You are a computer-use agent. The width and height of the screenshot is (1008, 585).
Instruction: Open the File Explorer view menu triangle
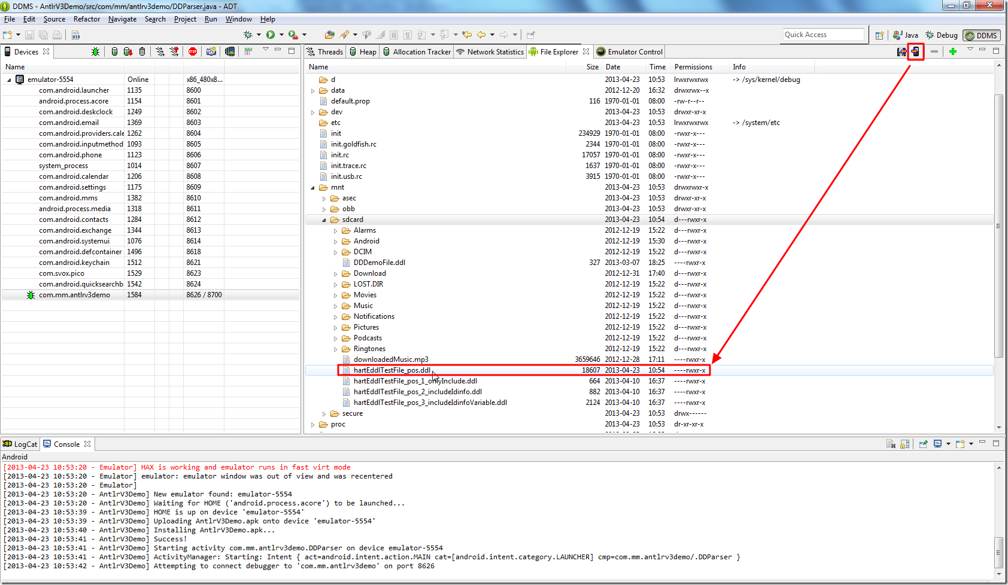pyautogui.click(x=970, y=50)
